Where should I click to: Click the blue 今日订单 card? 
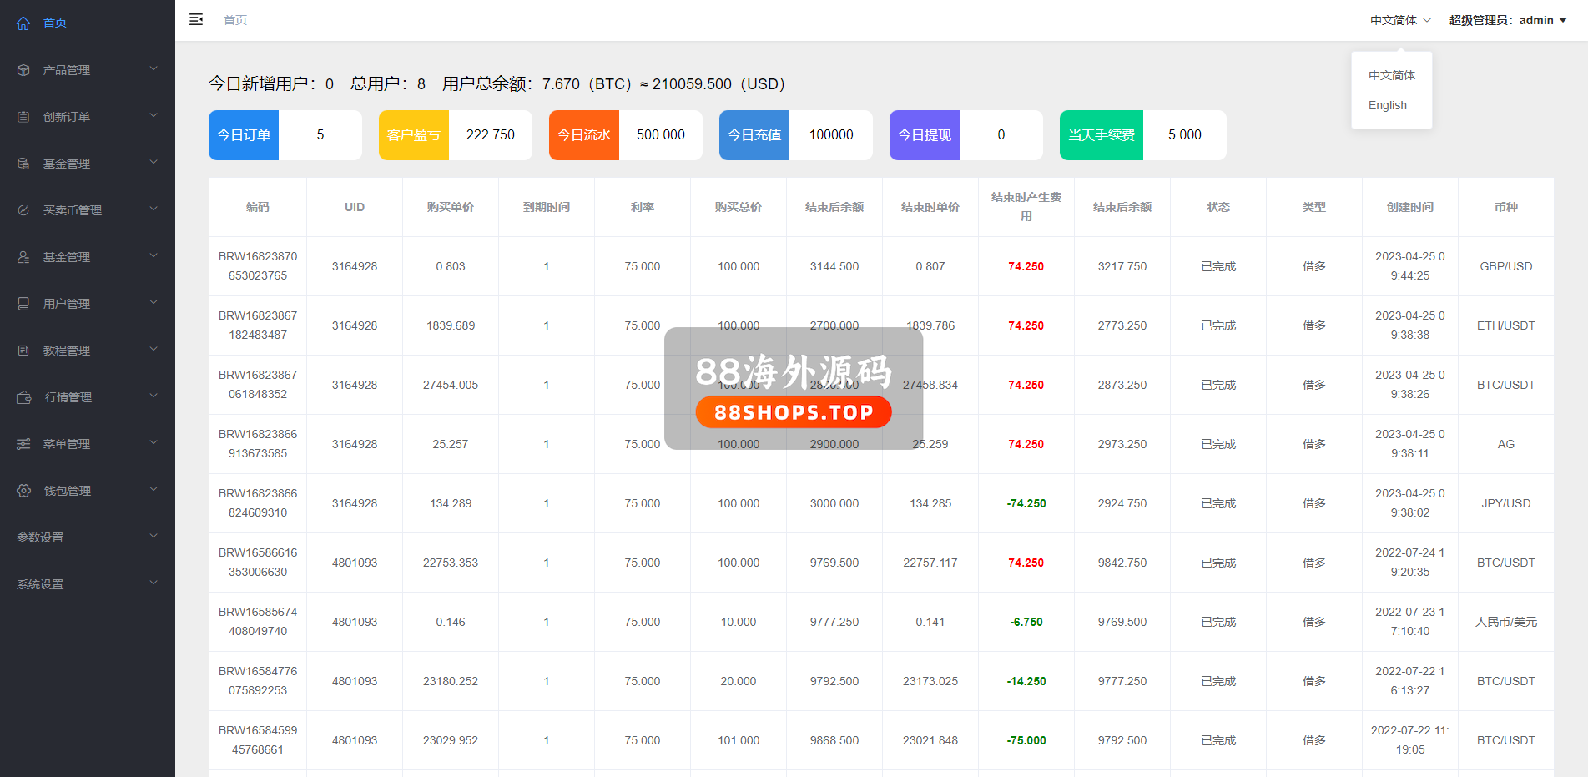tap(244, 135)
